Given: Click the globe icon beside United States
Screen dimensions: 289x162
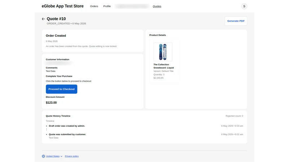Looking at the screenshot, I should pos(43,156).
